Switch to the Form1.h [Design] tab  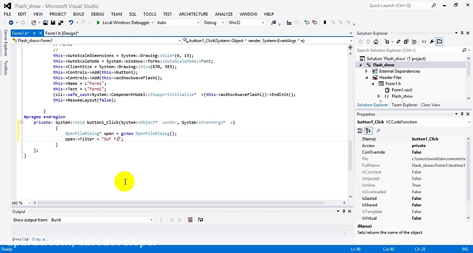point(61,33)
